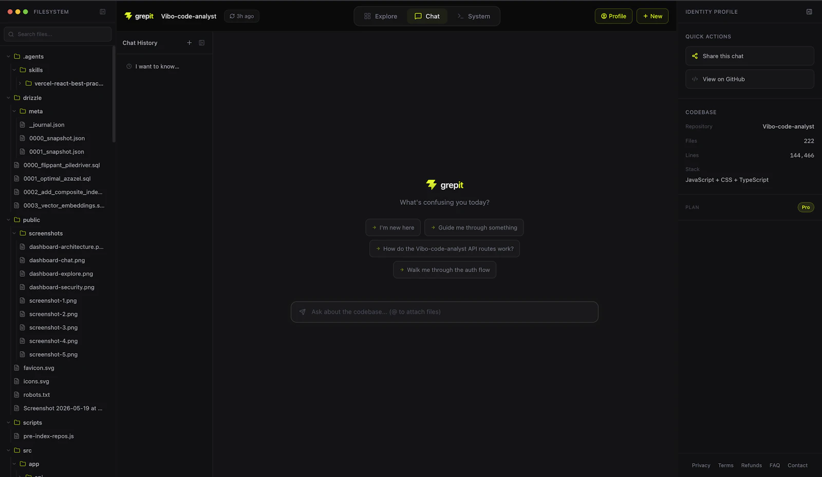
Task: Click View on GitHub
Action: [750, 79]
